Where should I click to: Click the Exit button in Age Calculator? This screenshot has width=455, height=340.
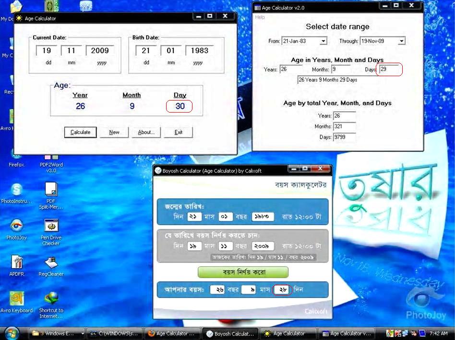(x=178, y=132)
